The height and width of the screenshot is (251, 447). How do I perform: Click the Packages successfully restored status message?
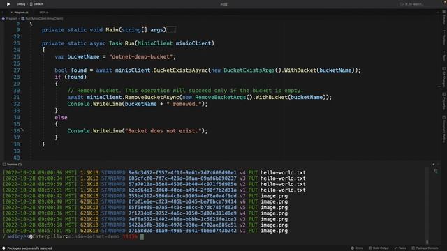[x=29, y=248]
